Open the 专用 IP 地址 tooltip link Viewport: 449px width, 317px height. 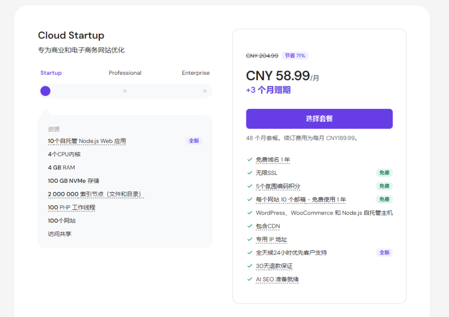(x=271, y=239)
